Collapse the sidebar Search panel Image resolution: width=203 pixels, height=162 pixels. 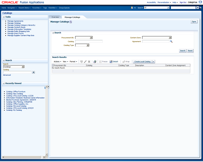tap(4, 60)
